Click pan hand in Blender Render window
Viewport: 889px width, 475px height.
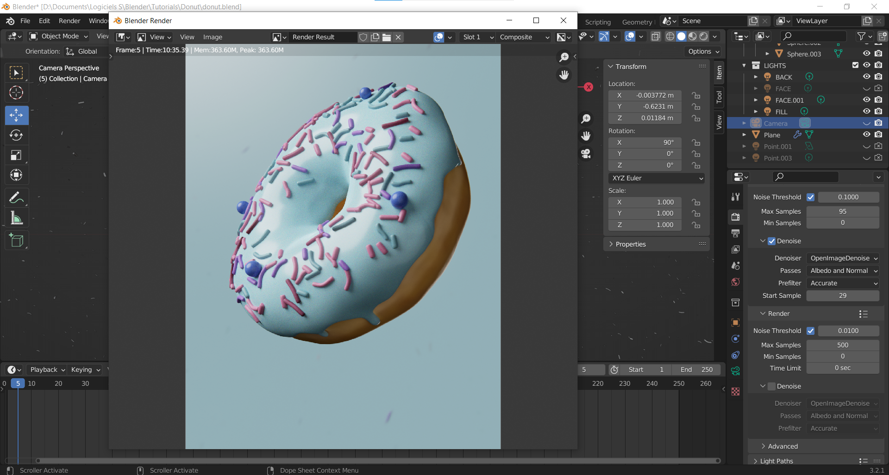(564, 75)
